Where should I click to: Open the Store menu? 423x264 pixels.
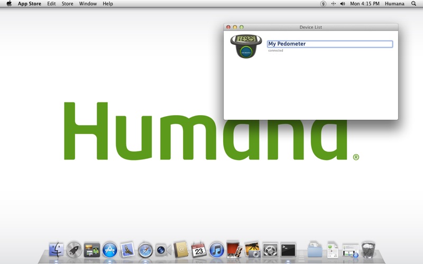[68, 4]
